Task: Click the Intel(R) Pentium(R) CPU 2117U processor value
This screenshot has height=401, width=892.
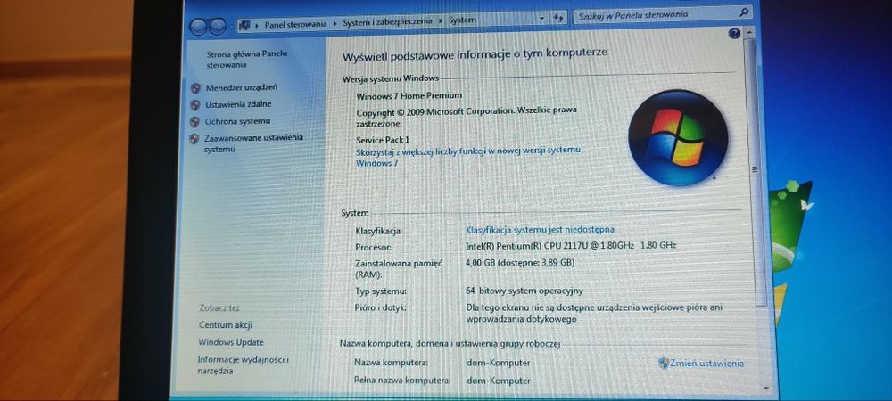Action: click(x=571, y=245)
